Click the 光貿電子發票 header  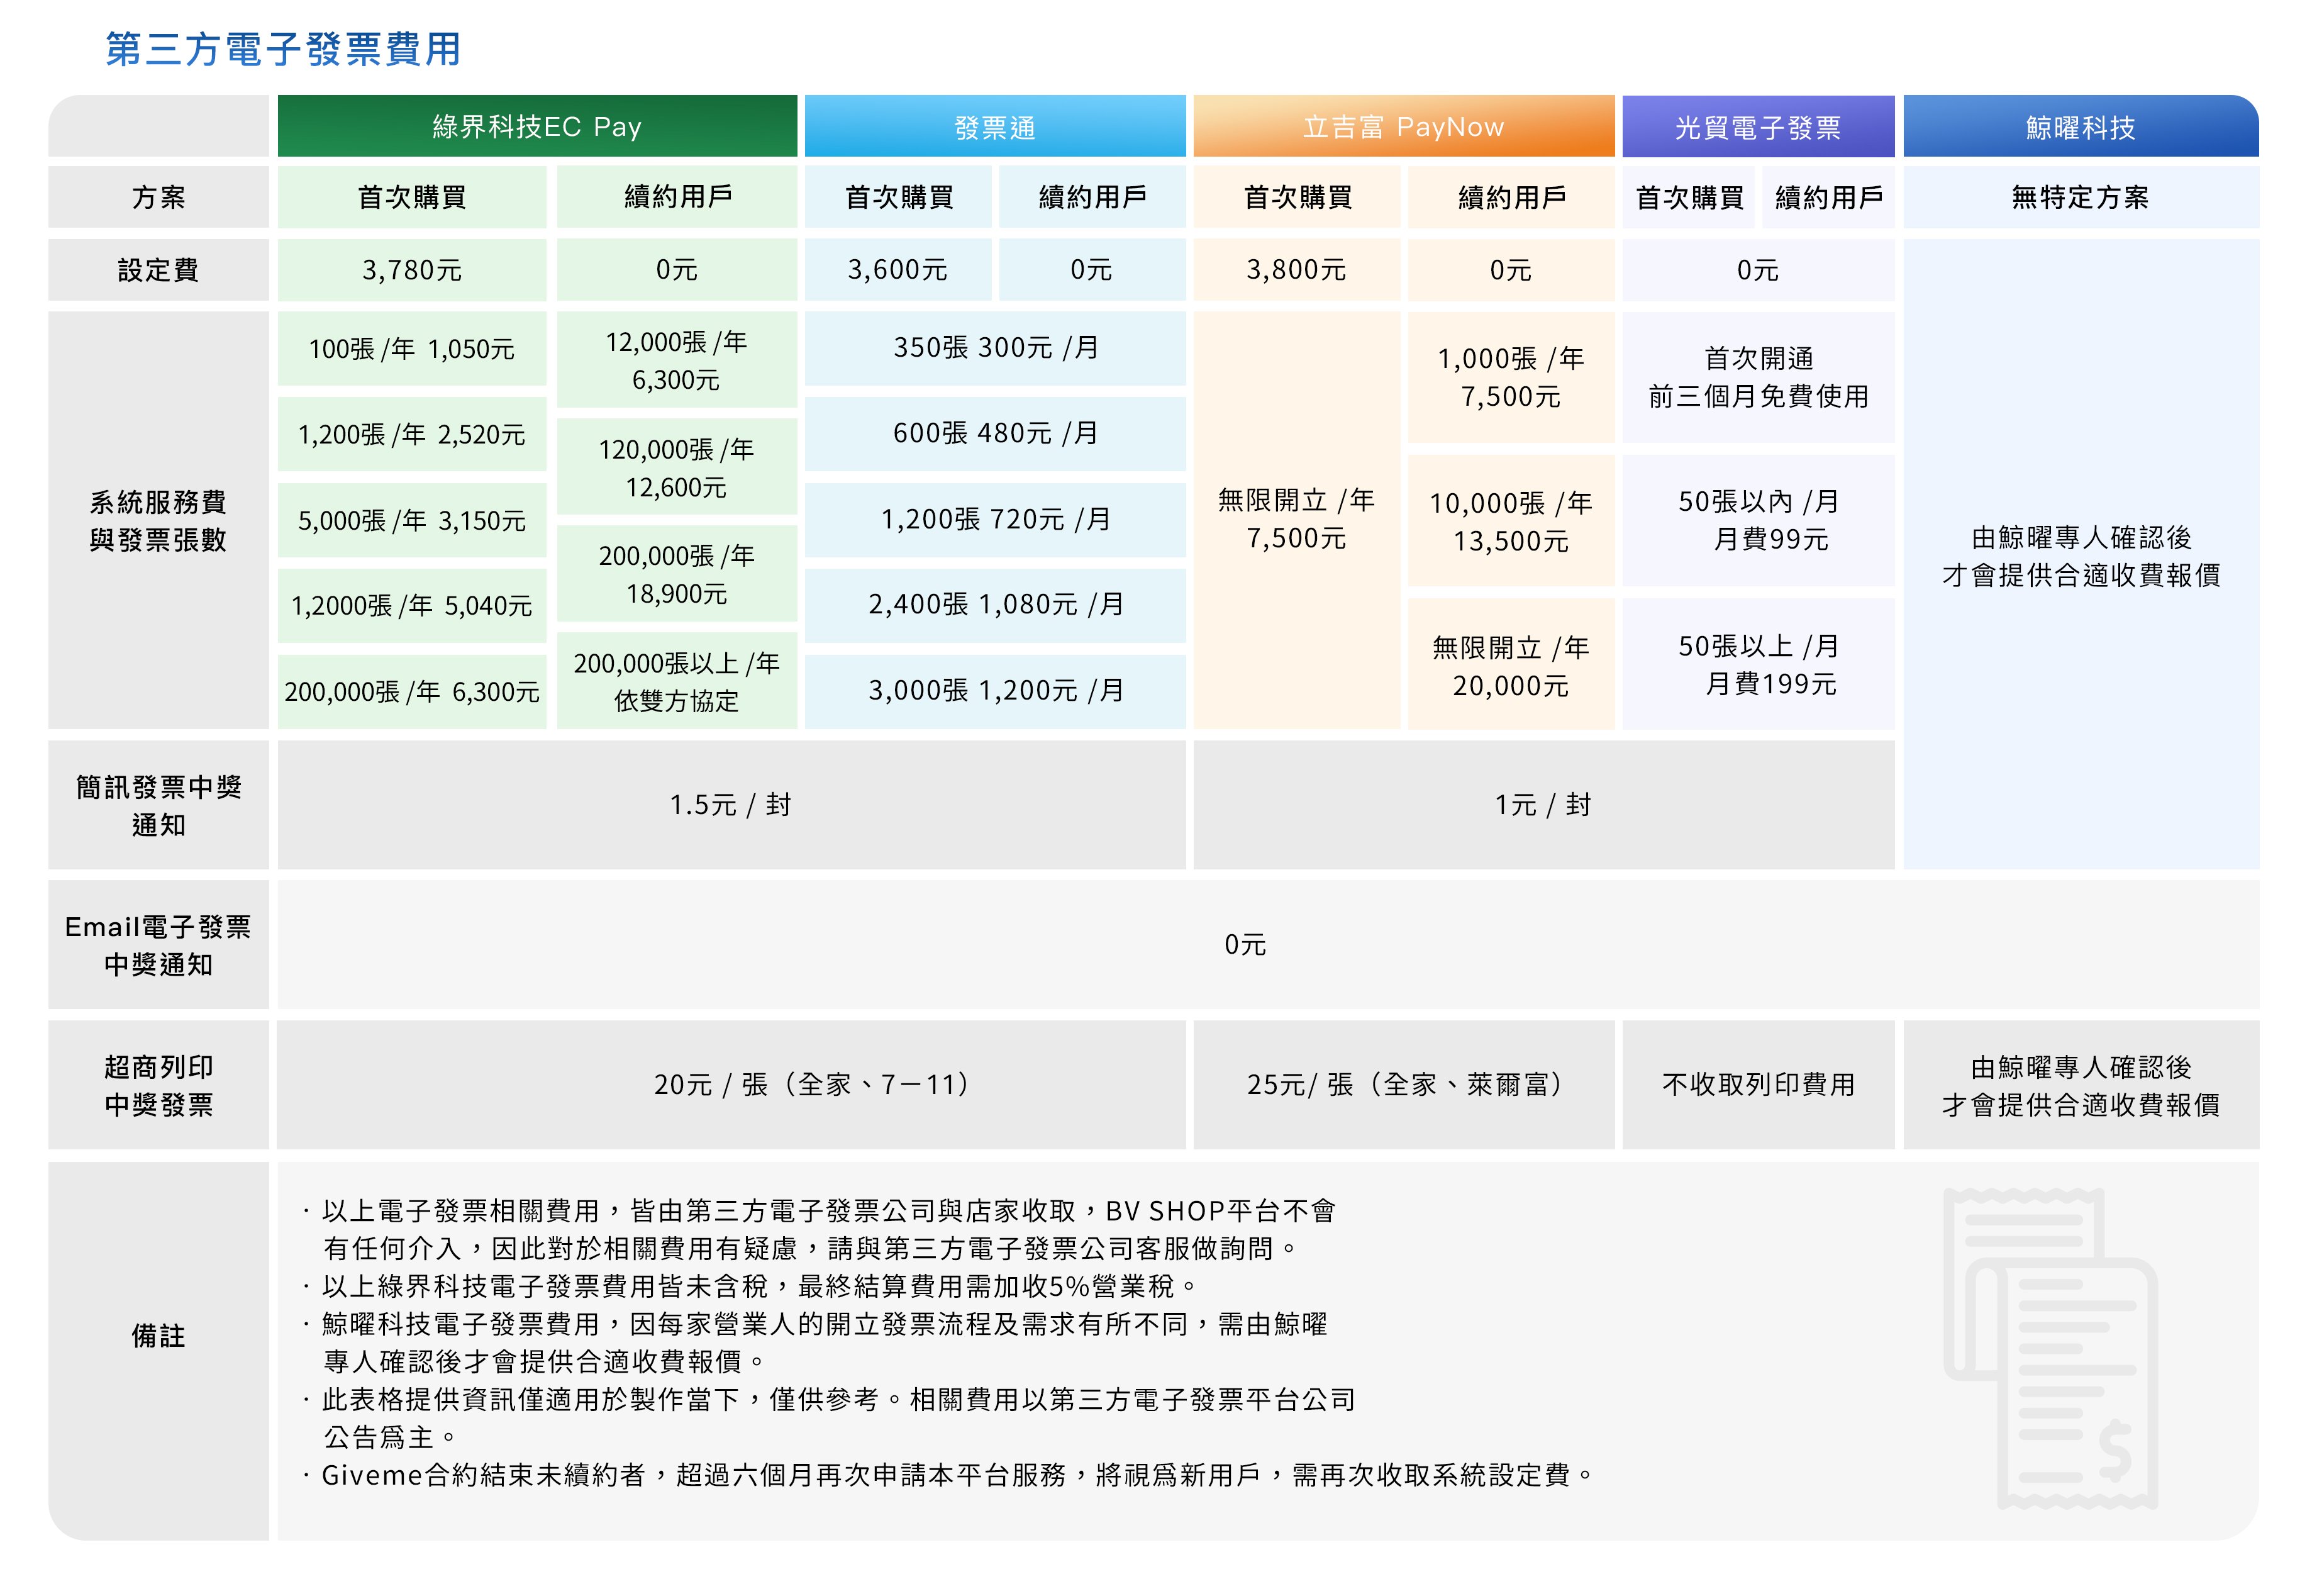(x=1757, y=127)
